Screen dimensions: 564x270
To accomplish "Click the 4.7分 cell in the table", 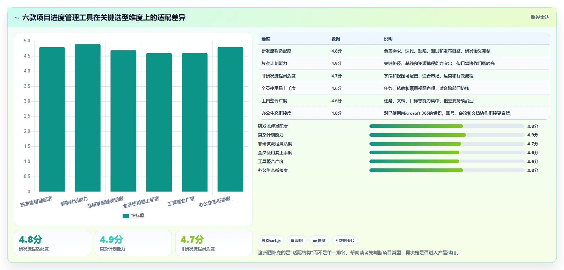I will (x=336, y=76).
